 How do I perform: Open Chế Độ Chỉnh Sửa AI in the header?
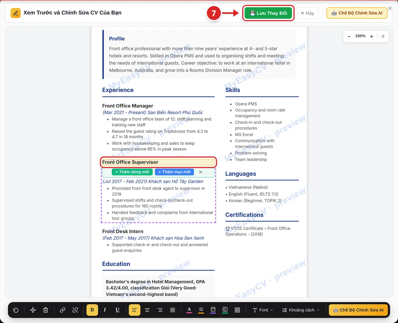(357, 13)
